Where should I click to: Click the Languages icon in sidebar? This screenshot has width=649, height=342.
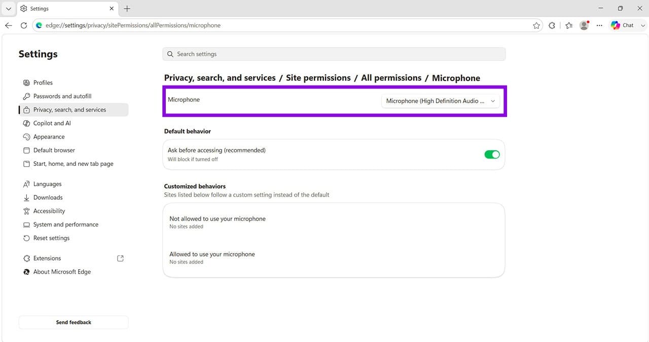pyautogui.click(x=27, y=184)
